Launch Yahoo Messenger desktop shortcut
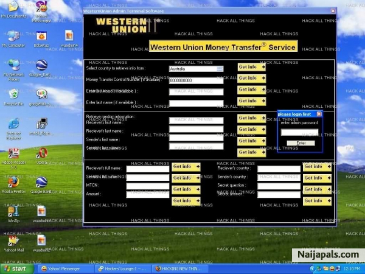This screenshot has width=365, height=274. pos(41,11)
